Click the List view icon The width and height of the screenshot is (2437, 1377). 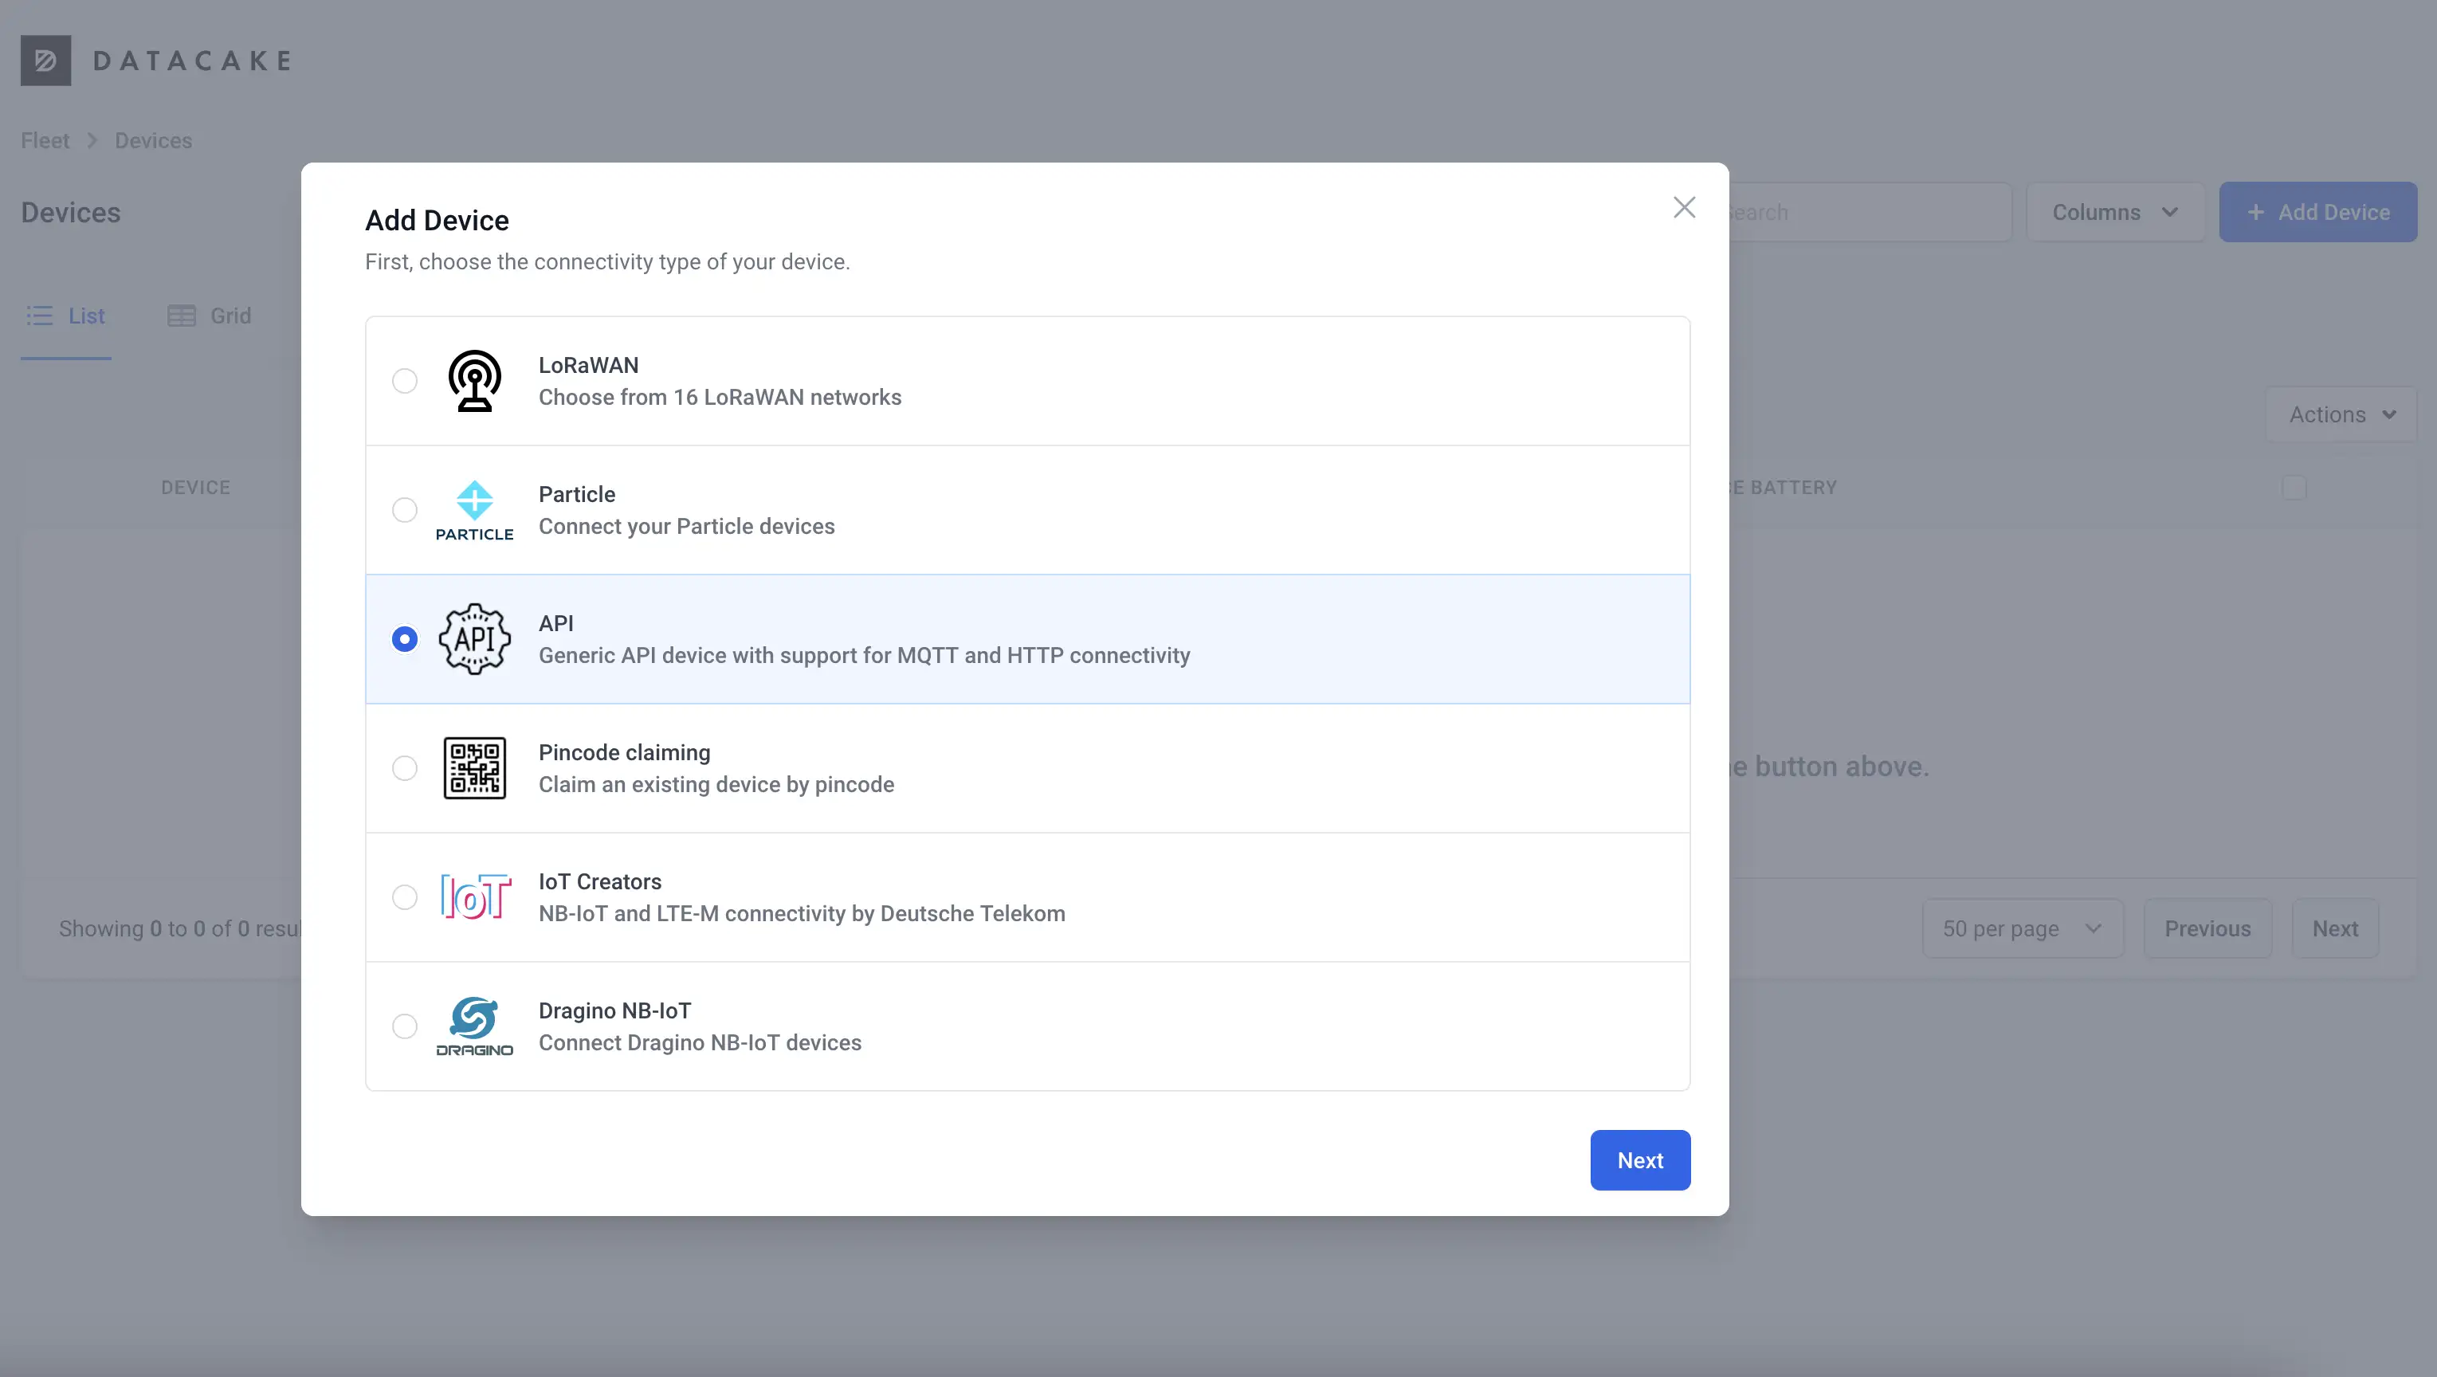click(x=40, y=316)
